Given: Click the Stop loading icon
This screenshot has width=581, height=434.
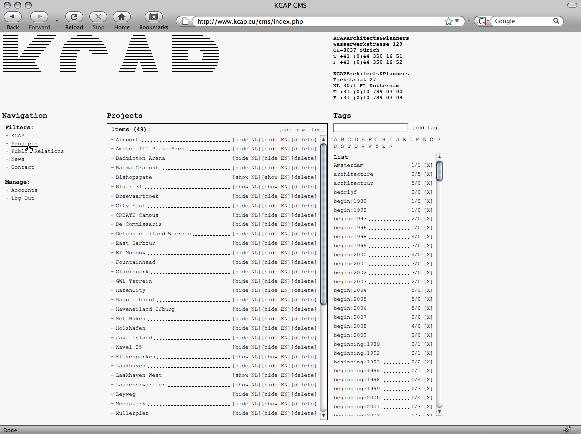Looking at the screenshot, I should coord(98,17).
